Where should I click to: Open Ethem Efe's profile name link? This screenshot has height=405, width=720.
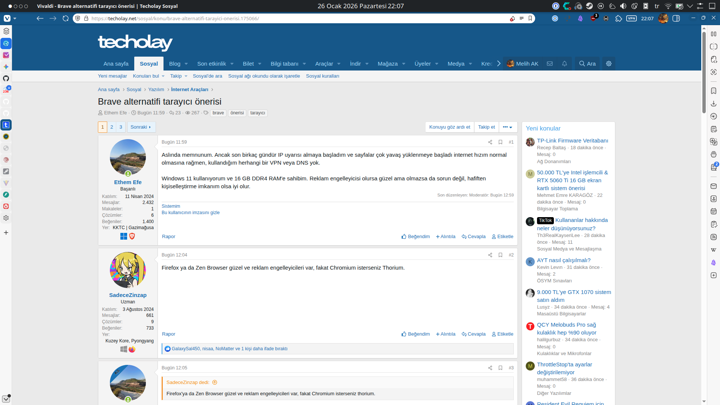tap(128, 182)
